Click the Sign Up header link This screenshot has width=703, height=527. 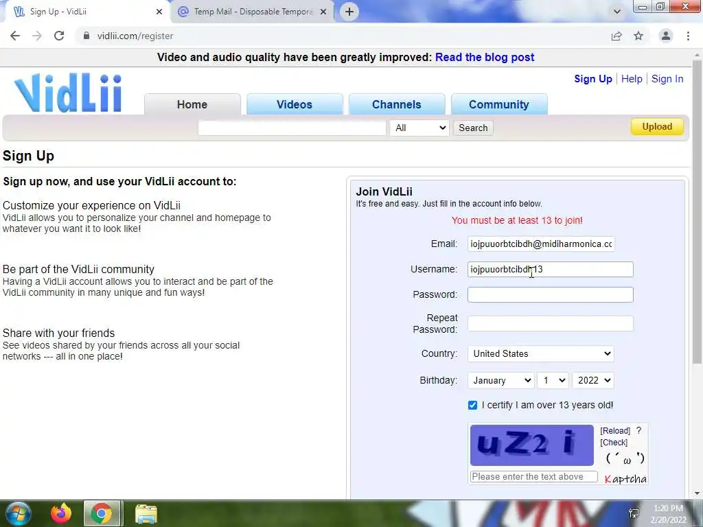coord(593,79)
